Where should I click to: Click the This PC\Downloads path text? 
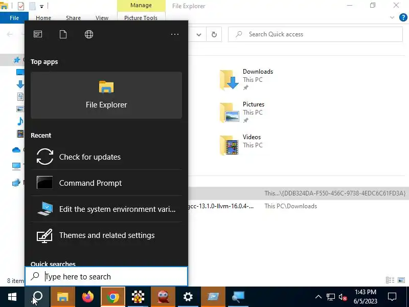pyautogui.click(x=290, y=206)
